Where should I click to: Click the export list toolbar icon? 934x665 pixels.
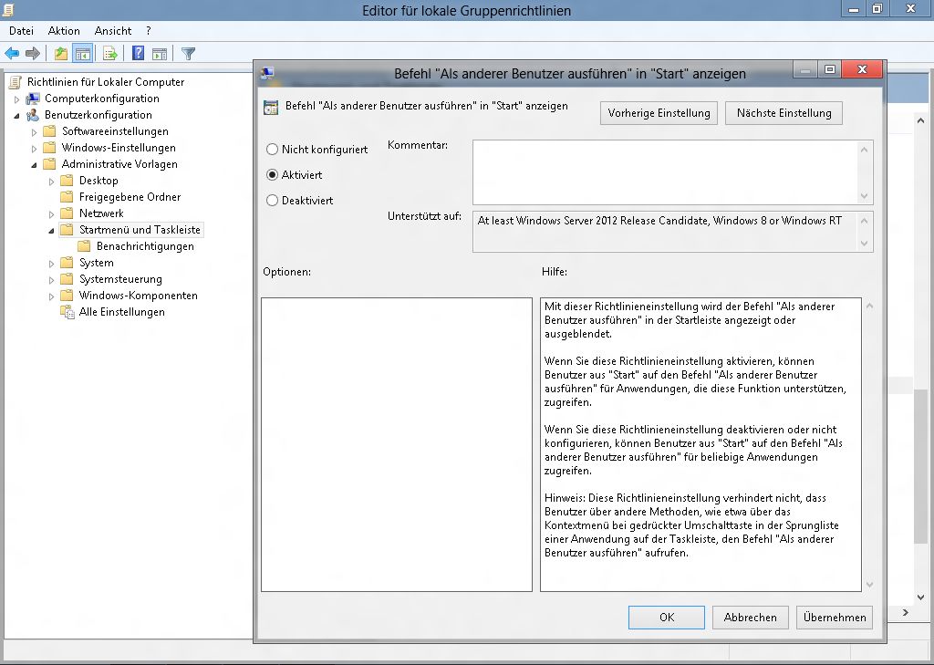click(110, 54)
